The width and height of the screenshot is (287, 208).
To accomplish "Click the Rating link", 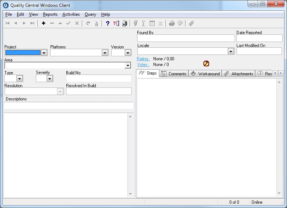I will click(143, 59).
